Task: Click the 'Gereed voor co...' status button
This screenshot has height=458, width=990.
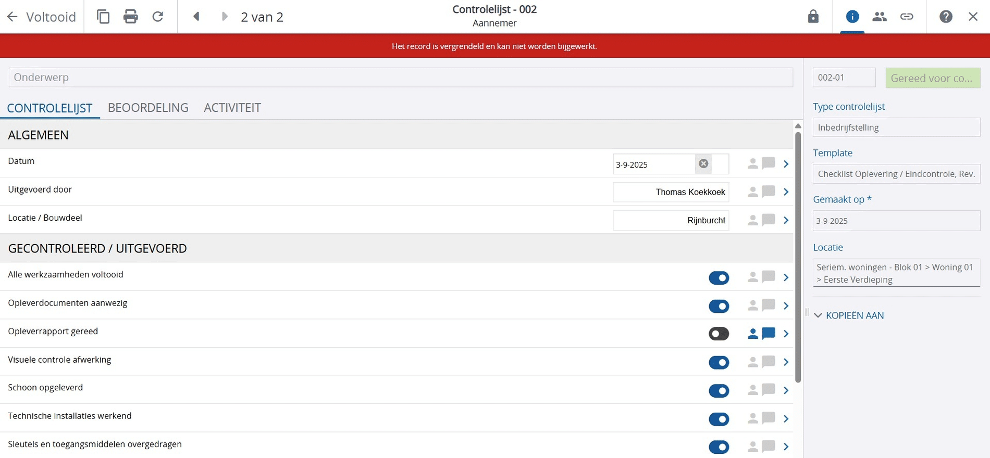Action: pos(932,78)
